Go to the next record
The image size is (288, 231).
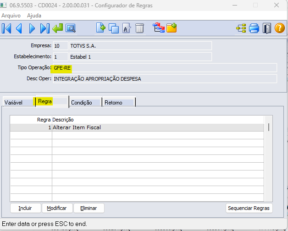32,28
